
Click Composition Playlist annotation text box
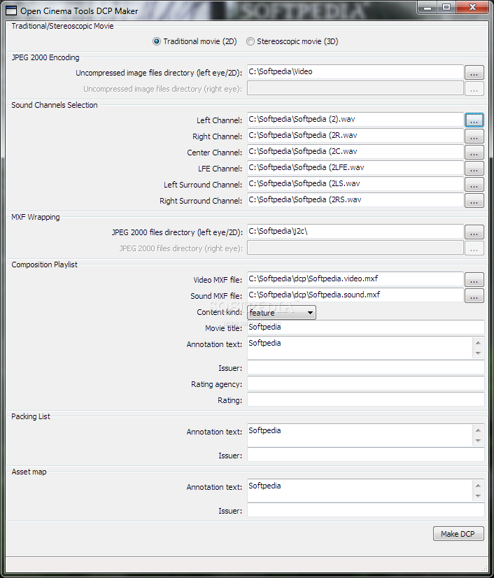click(x=360, y=348)
